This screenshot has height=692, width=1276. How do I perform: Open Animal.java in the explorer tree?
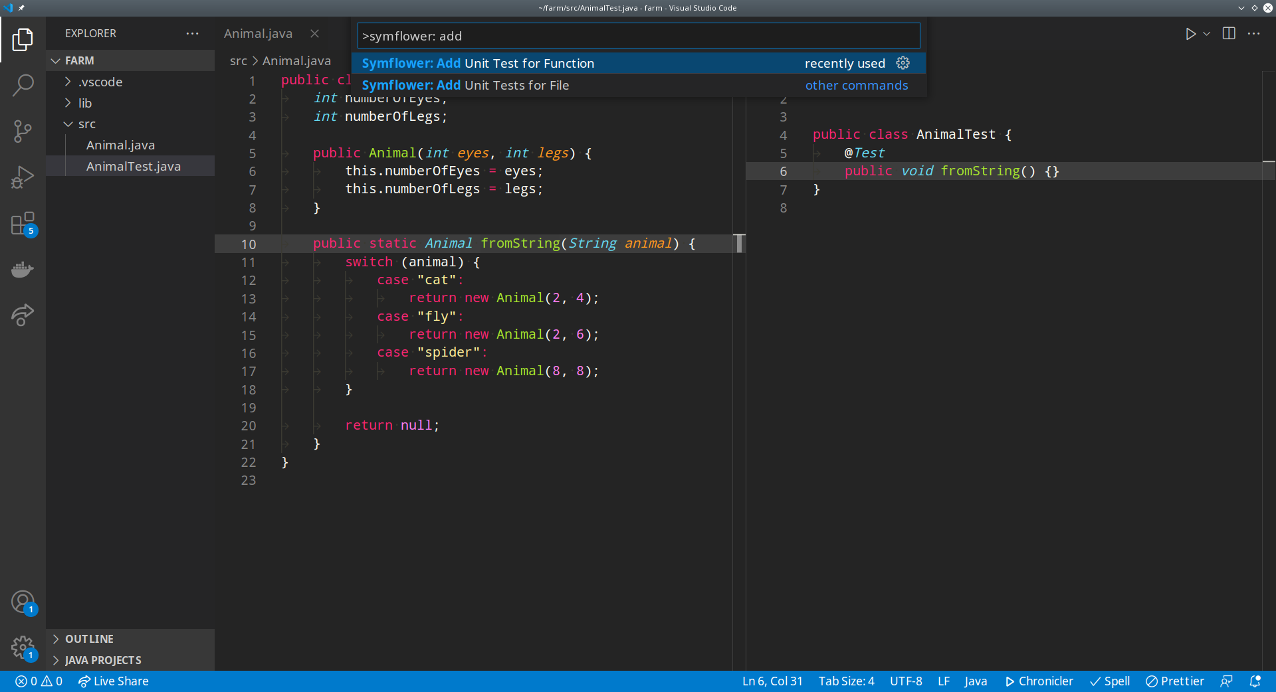(130, 145)
